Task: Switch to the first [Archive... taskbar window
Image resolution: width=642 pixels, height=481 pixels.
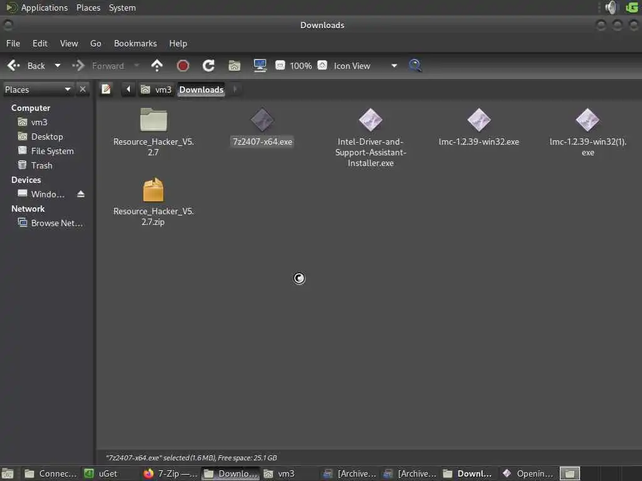Action: tap(350, 473)
